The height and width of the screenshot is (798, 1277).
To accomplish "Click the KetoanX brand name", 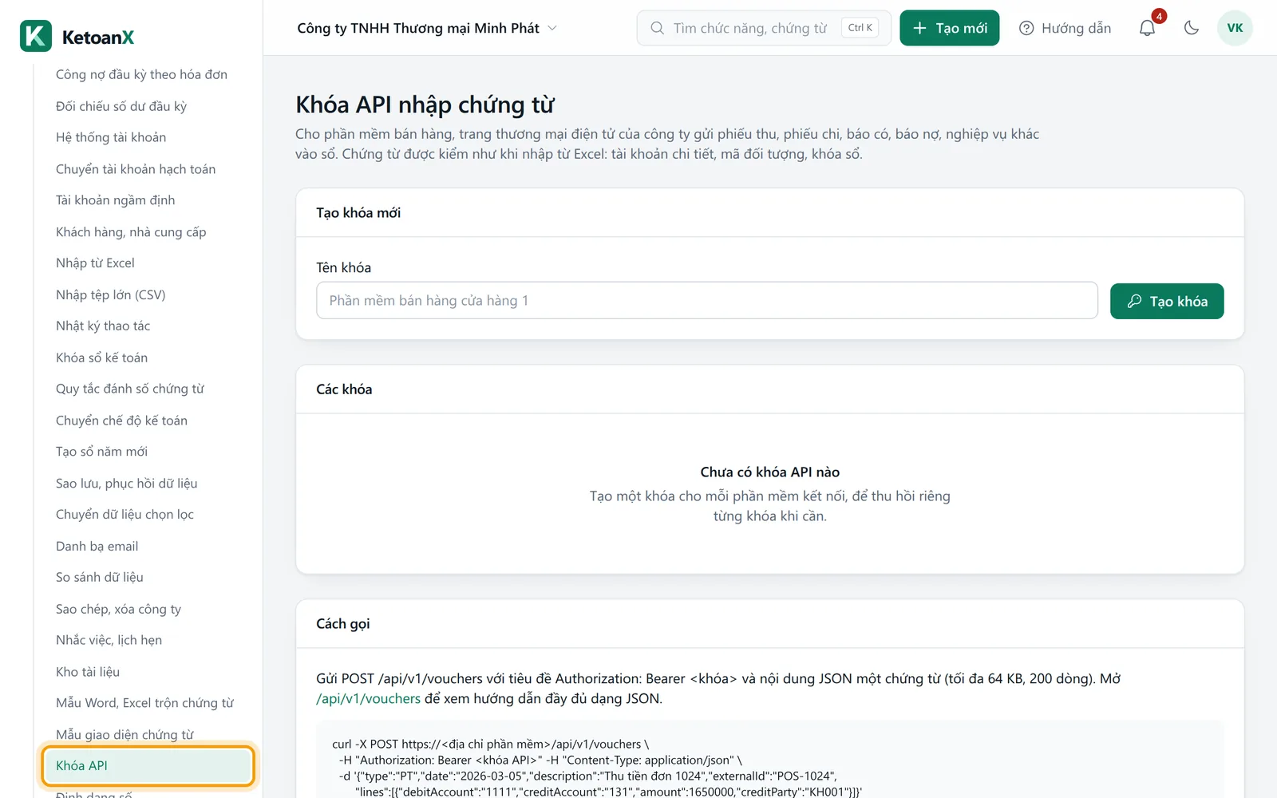I will pos(98,38).
